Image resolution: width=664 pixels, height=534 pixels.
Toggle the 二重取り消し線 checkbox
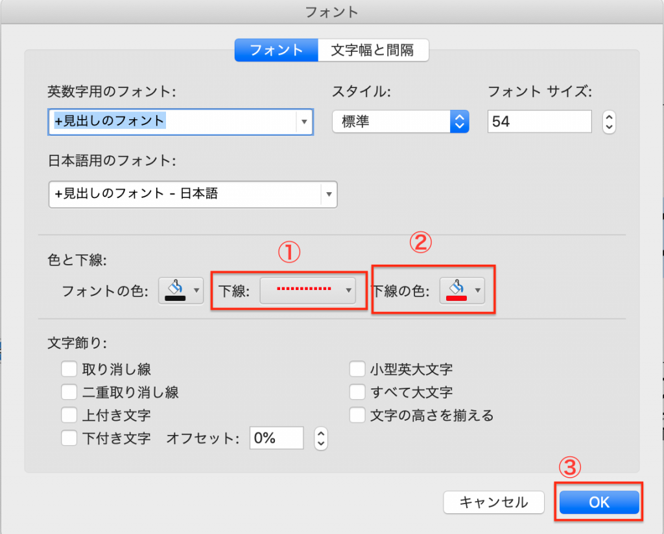(x=69, y=392)
